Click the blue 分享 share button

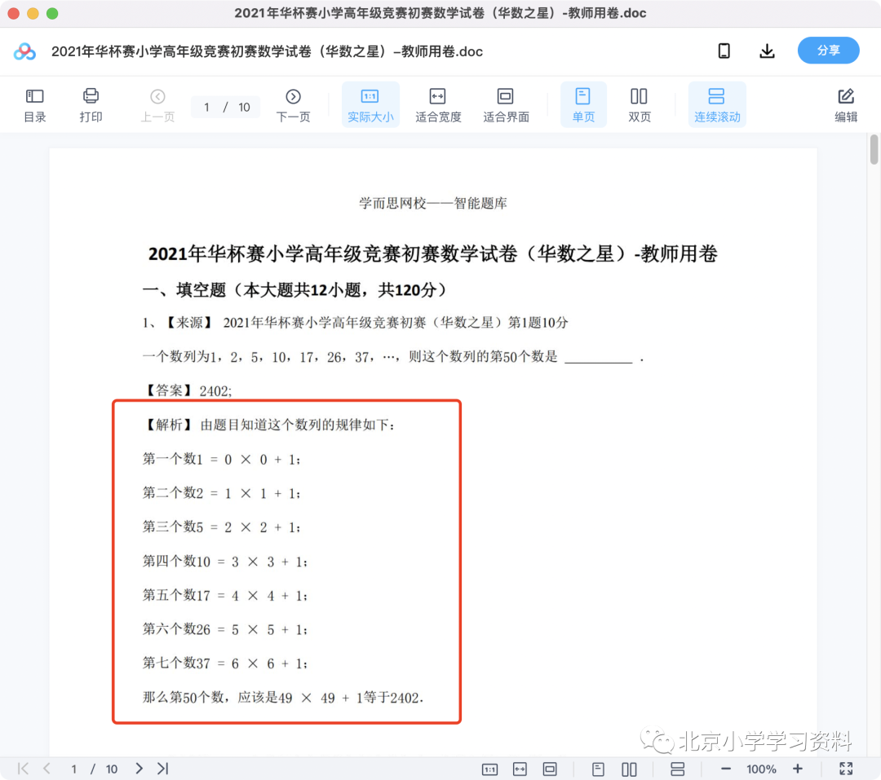(828, 51)
